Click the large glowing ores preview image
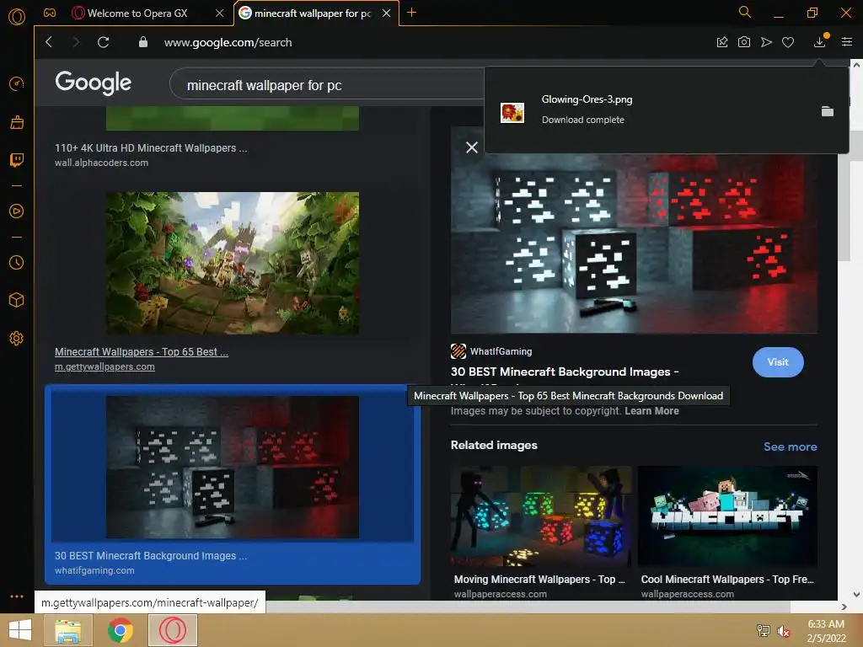Viewport: 863px width, 647px height. pos(634,243)
